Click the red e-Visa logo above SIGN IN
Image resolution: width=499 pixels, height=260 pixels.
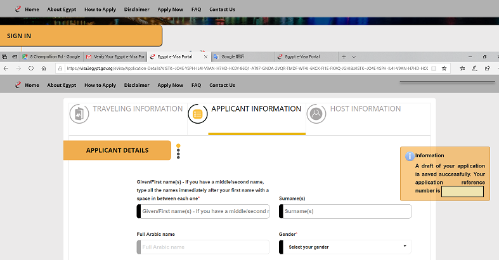click(x=18, y=10)
